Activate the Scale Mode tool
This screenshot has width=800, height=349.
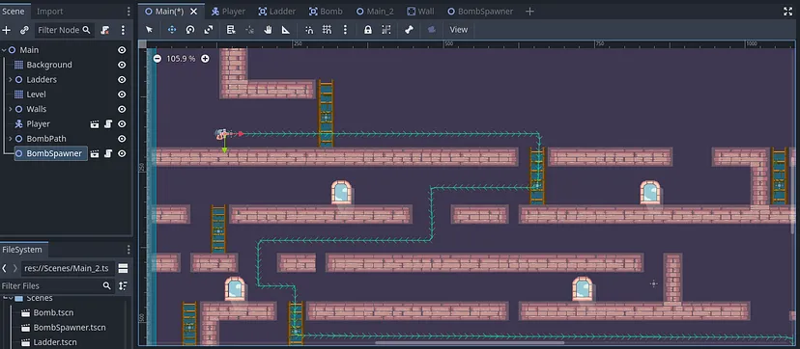click(x=208, y=30)
